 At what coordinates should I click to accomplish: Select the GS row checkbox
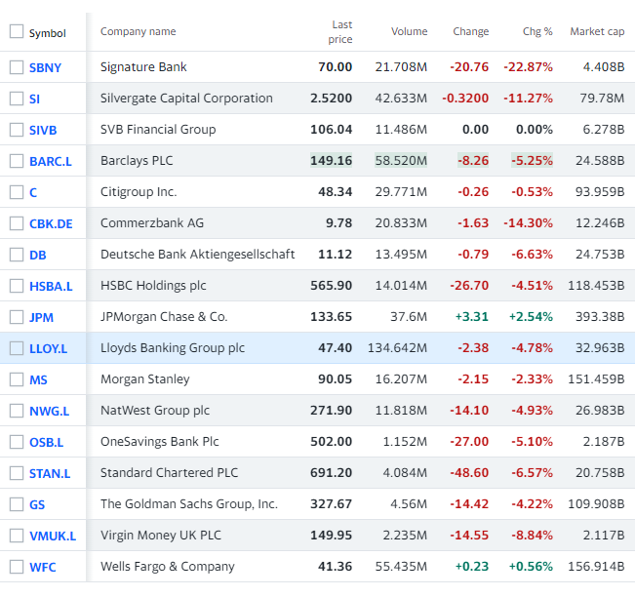click(17, 504)
